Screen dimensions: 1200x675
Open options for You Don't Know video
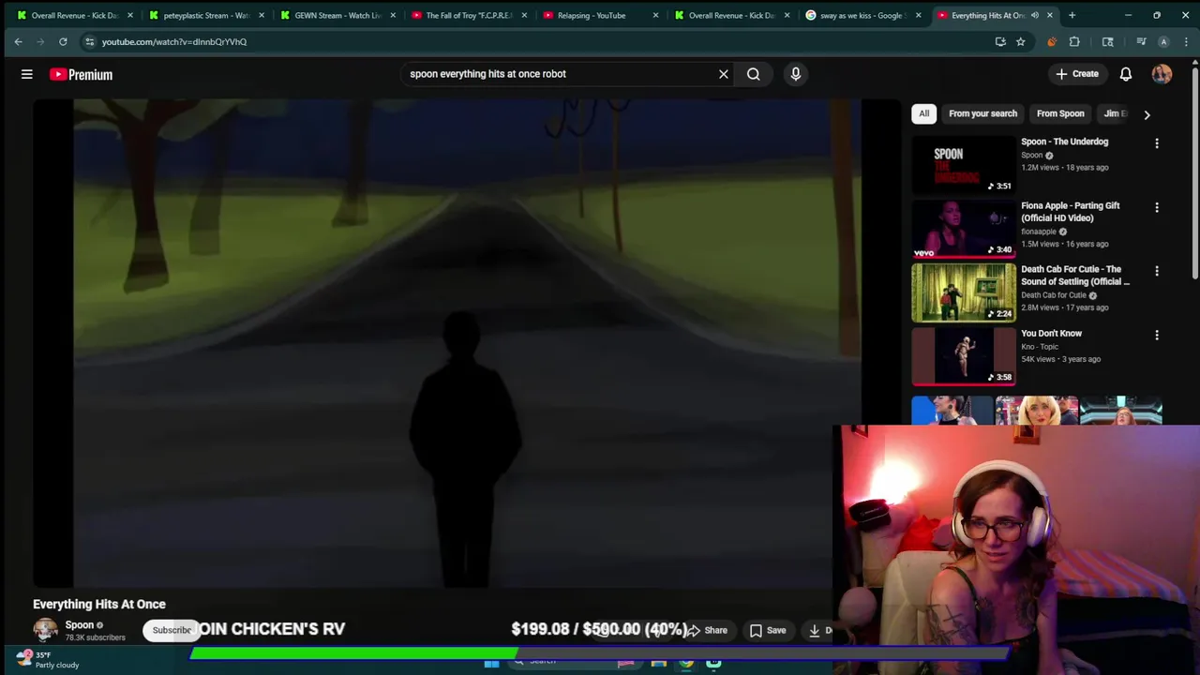click(1157, 335)
